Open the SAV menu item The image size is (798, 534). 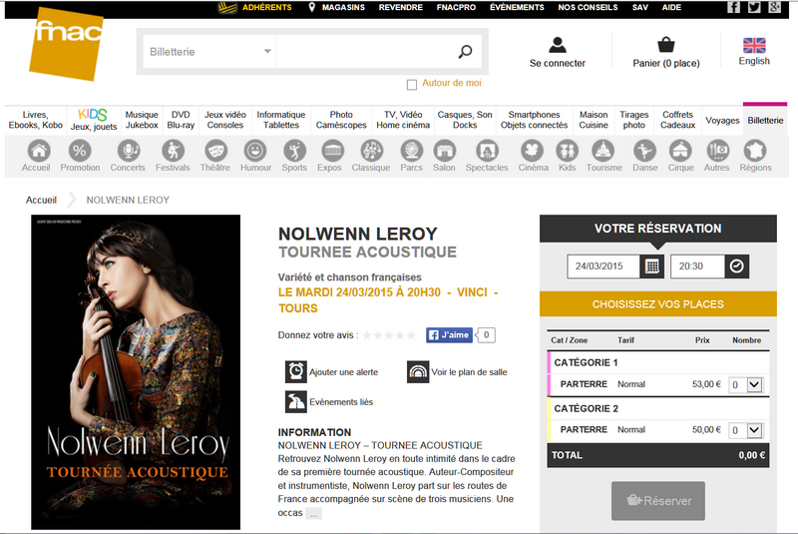pyautogui.click(x=639, y=7)
